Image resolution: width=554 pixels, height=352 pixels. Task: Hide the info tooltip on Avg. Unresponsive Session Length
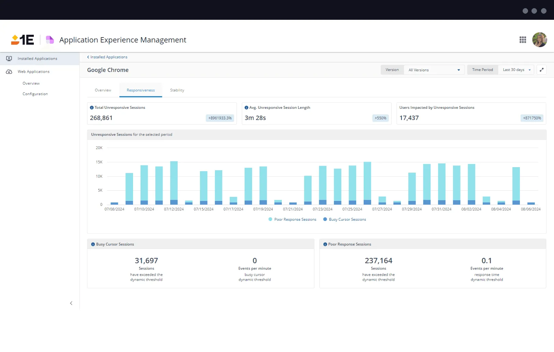[246, 107]
